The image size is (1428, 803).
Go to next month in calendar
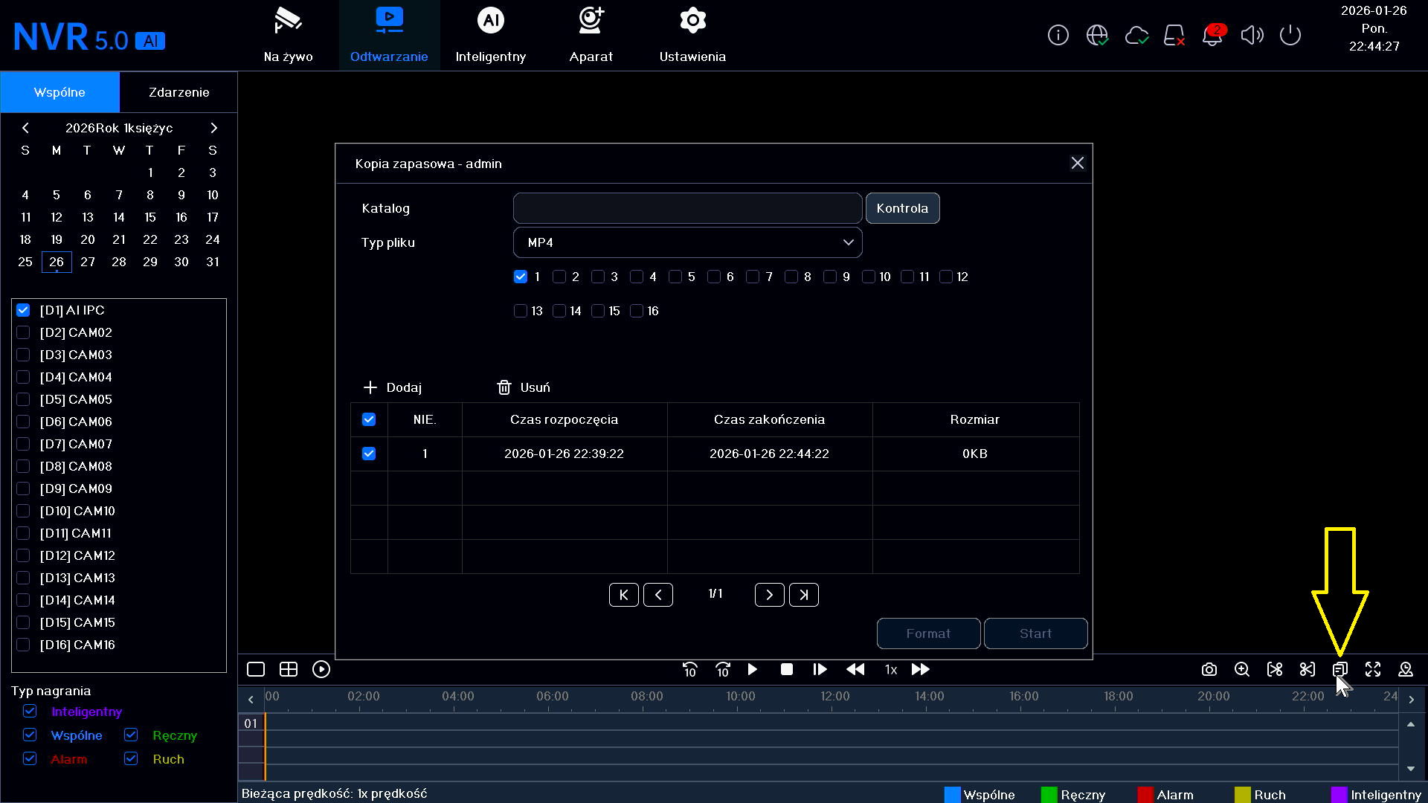pos(213,128)
